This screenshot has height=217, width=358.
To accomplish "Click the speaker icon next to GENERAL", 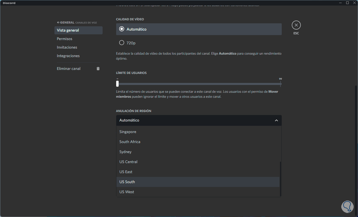I will tap(58, 23).
